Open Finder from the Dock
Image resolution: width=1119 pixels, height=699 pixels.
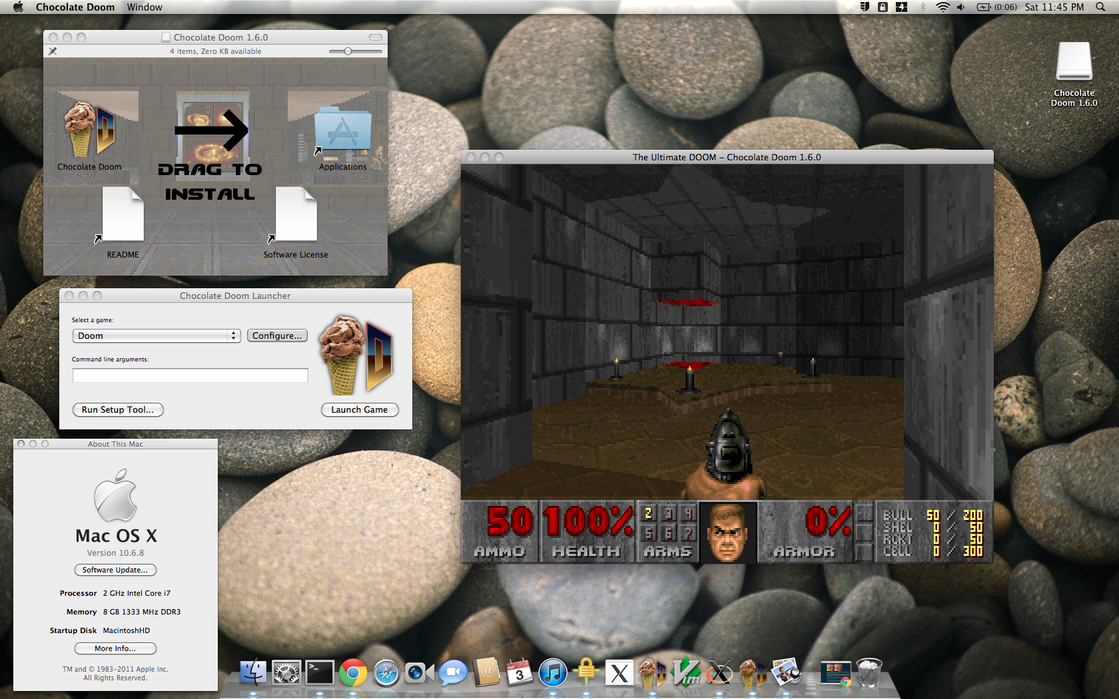252,674
